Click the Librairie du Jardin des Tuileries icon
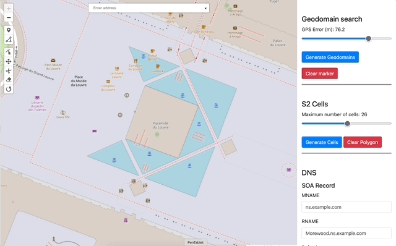The height and width of the screenshot is (246, 396). click(37, 98)
